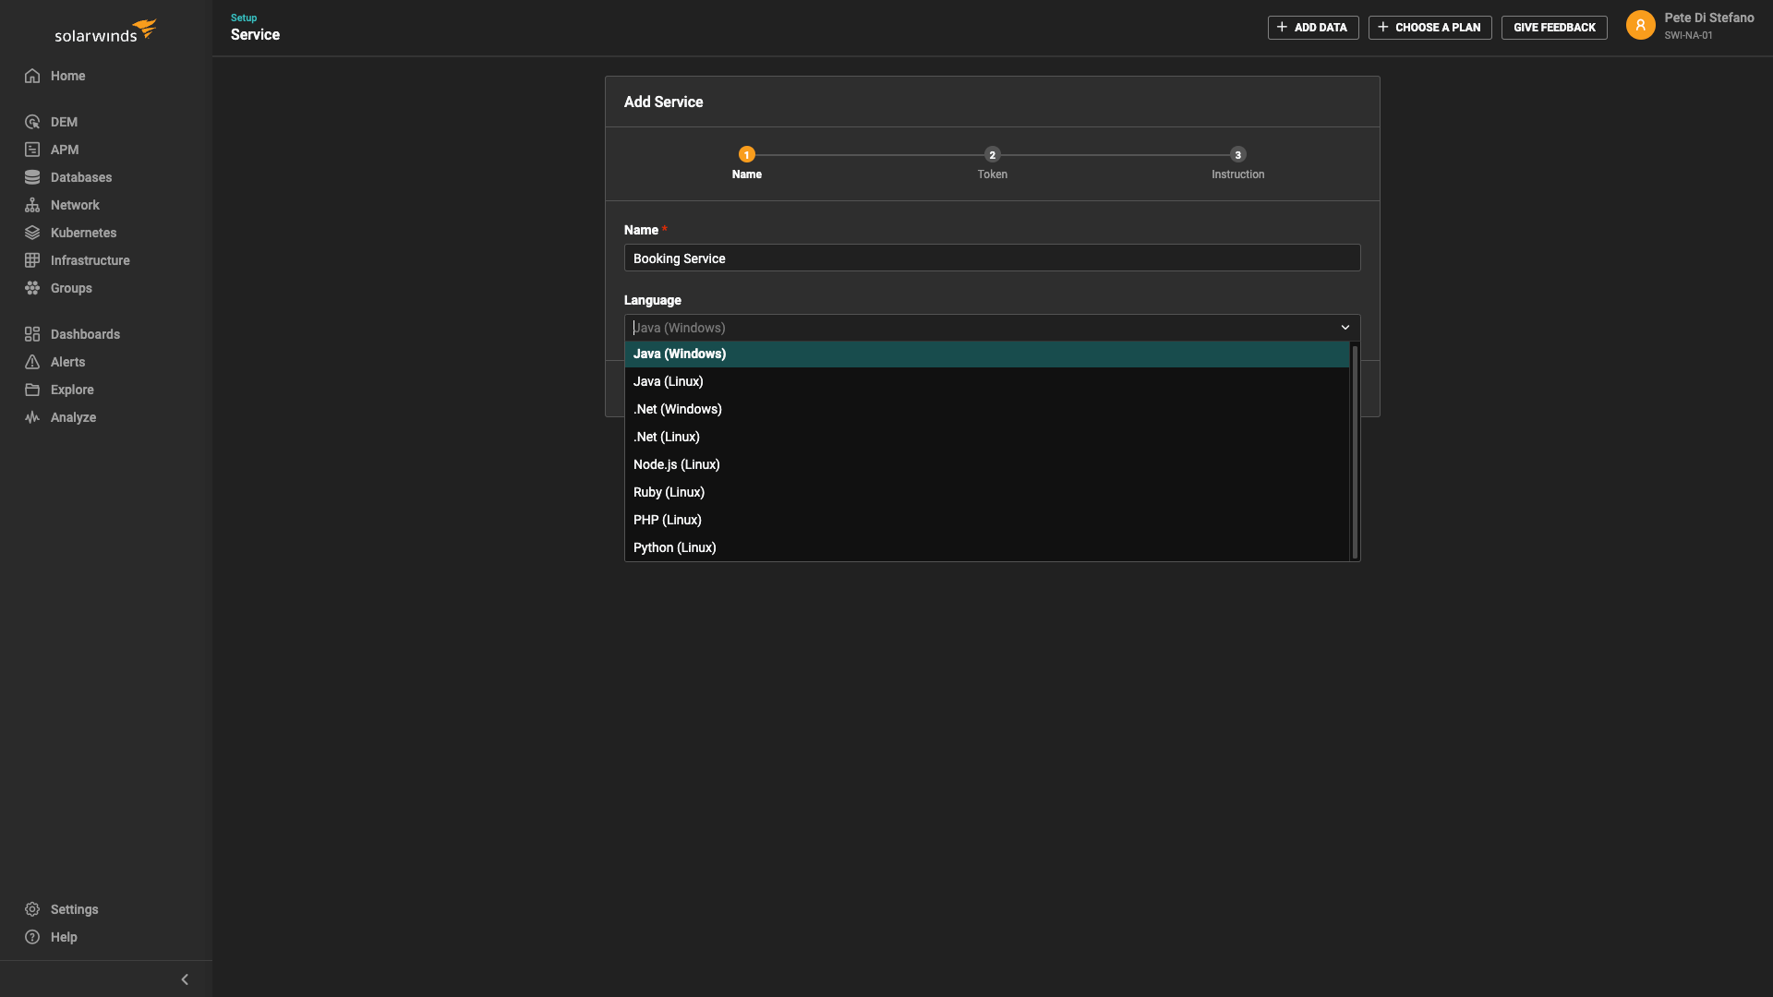Collapse the left navigation sidebar
This screenshot has height=997, width=1773.
click(184, 979)
